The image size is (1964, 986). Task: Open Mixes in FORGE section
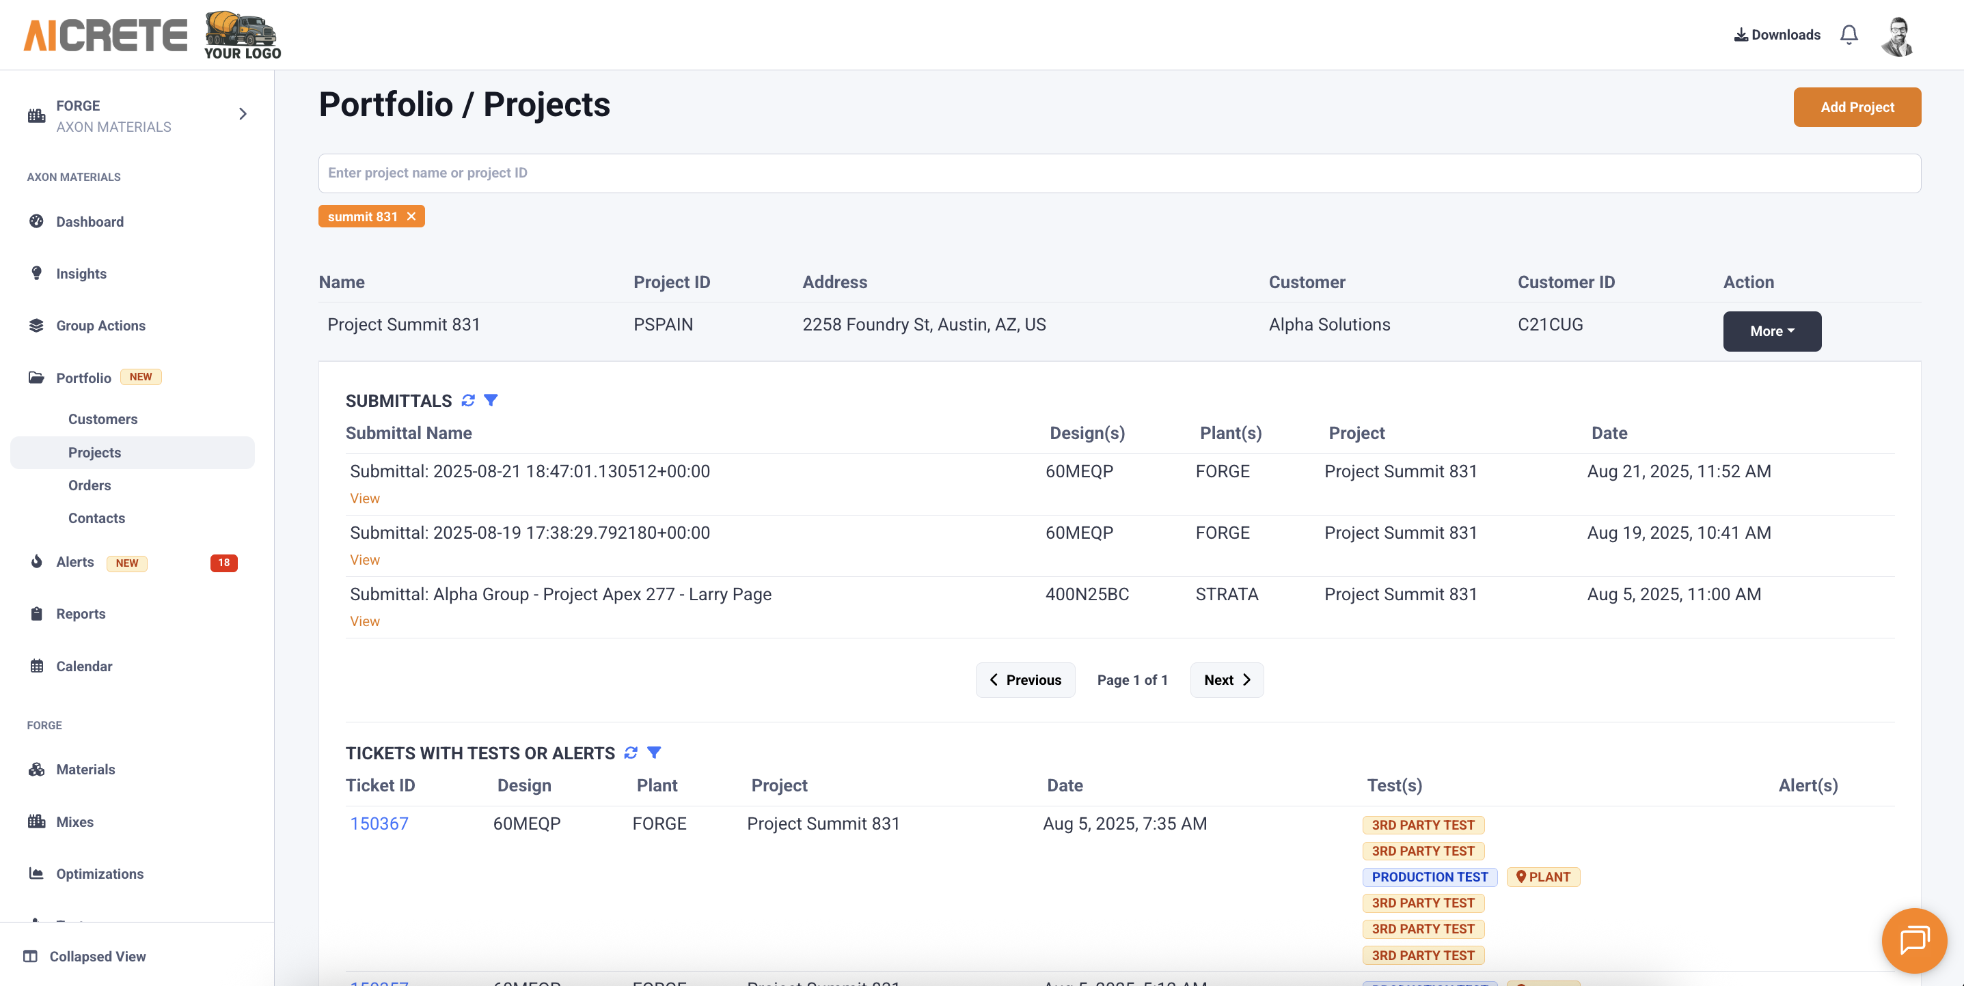[x=74, y=822]
